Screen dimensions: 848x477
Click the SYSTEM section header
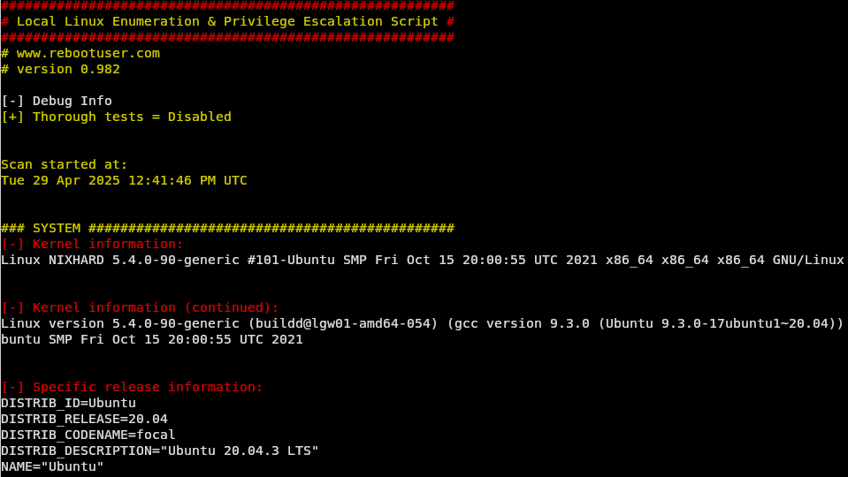click(227, 228)
